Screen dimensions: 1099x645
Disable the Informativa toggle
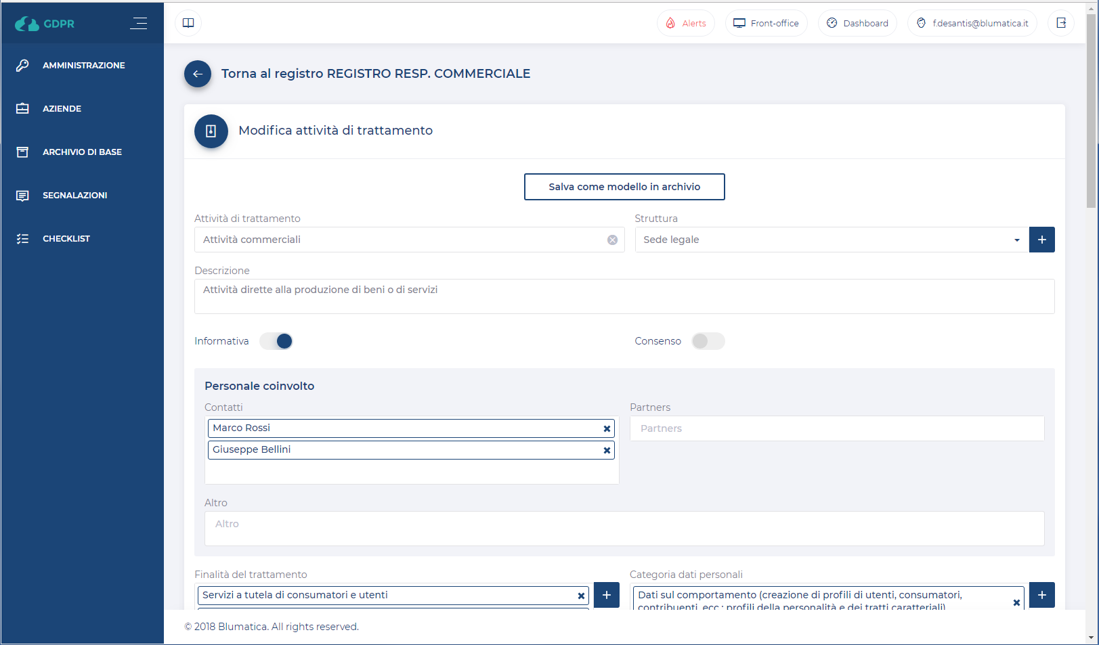[276, 341]
